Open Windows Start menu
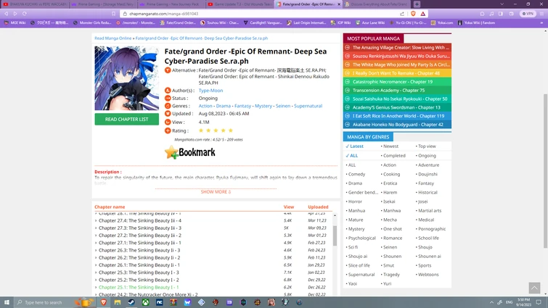 (x=7, y=302)
